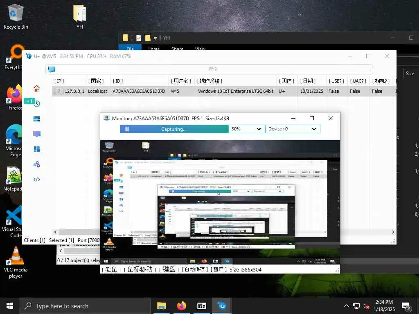
Task: Click the LocalHost cell in client row
Action: [97, 91]
